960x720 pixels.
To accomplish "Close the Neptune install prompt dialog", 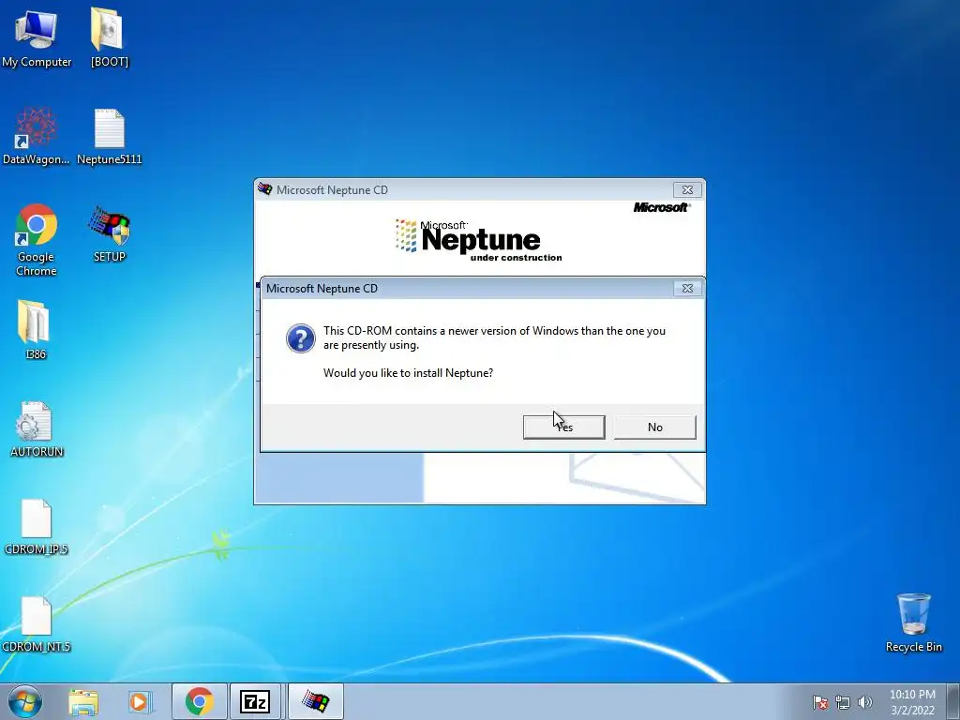I will (687, 289).
